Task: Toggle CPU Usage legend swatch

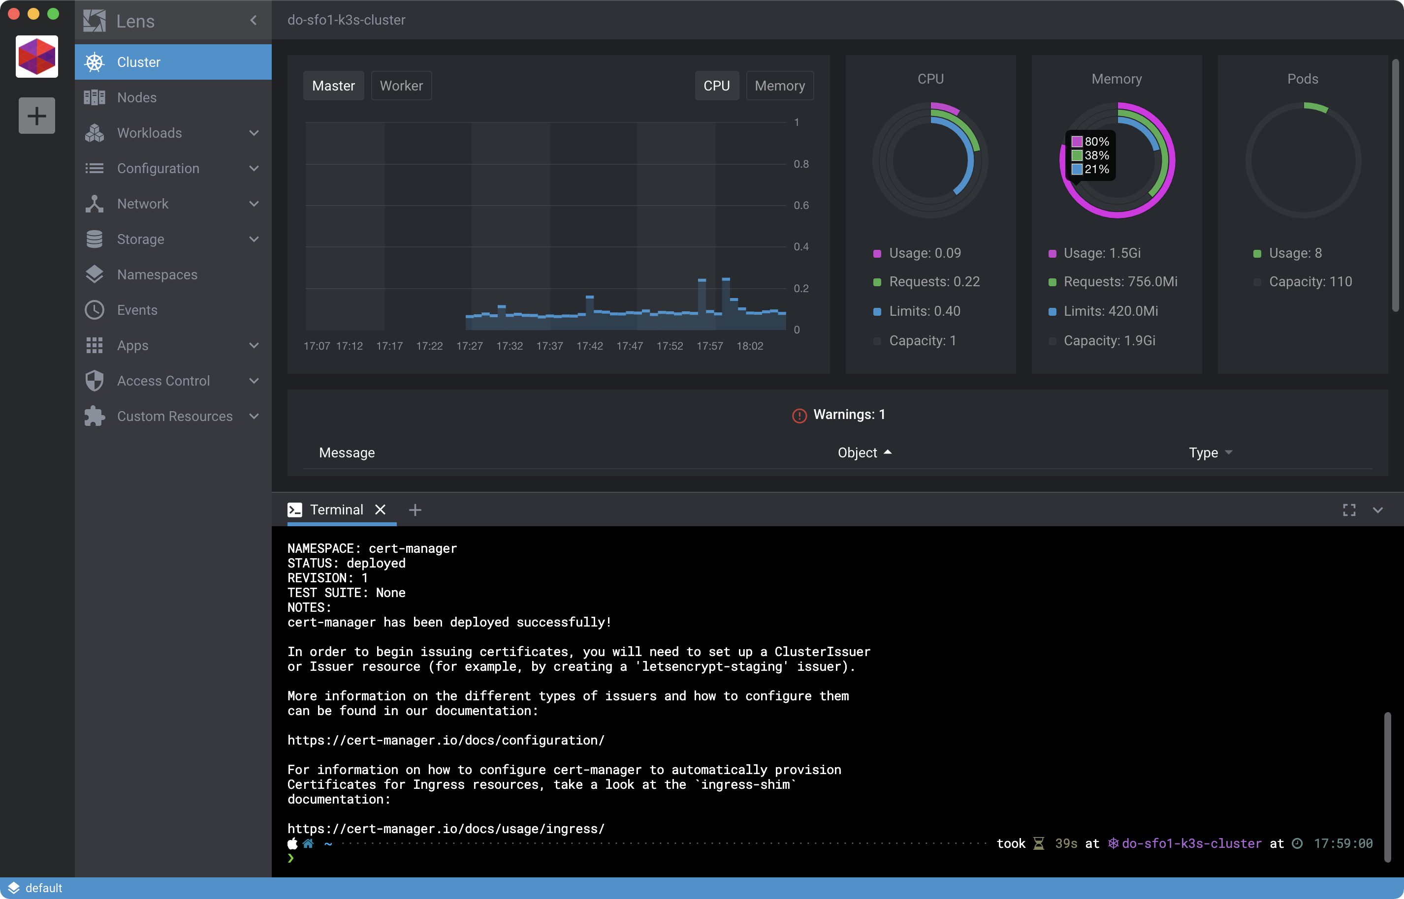Action: coord(877,253)
